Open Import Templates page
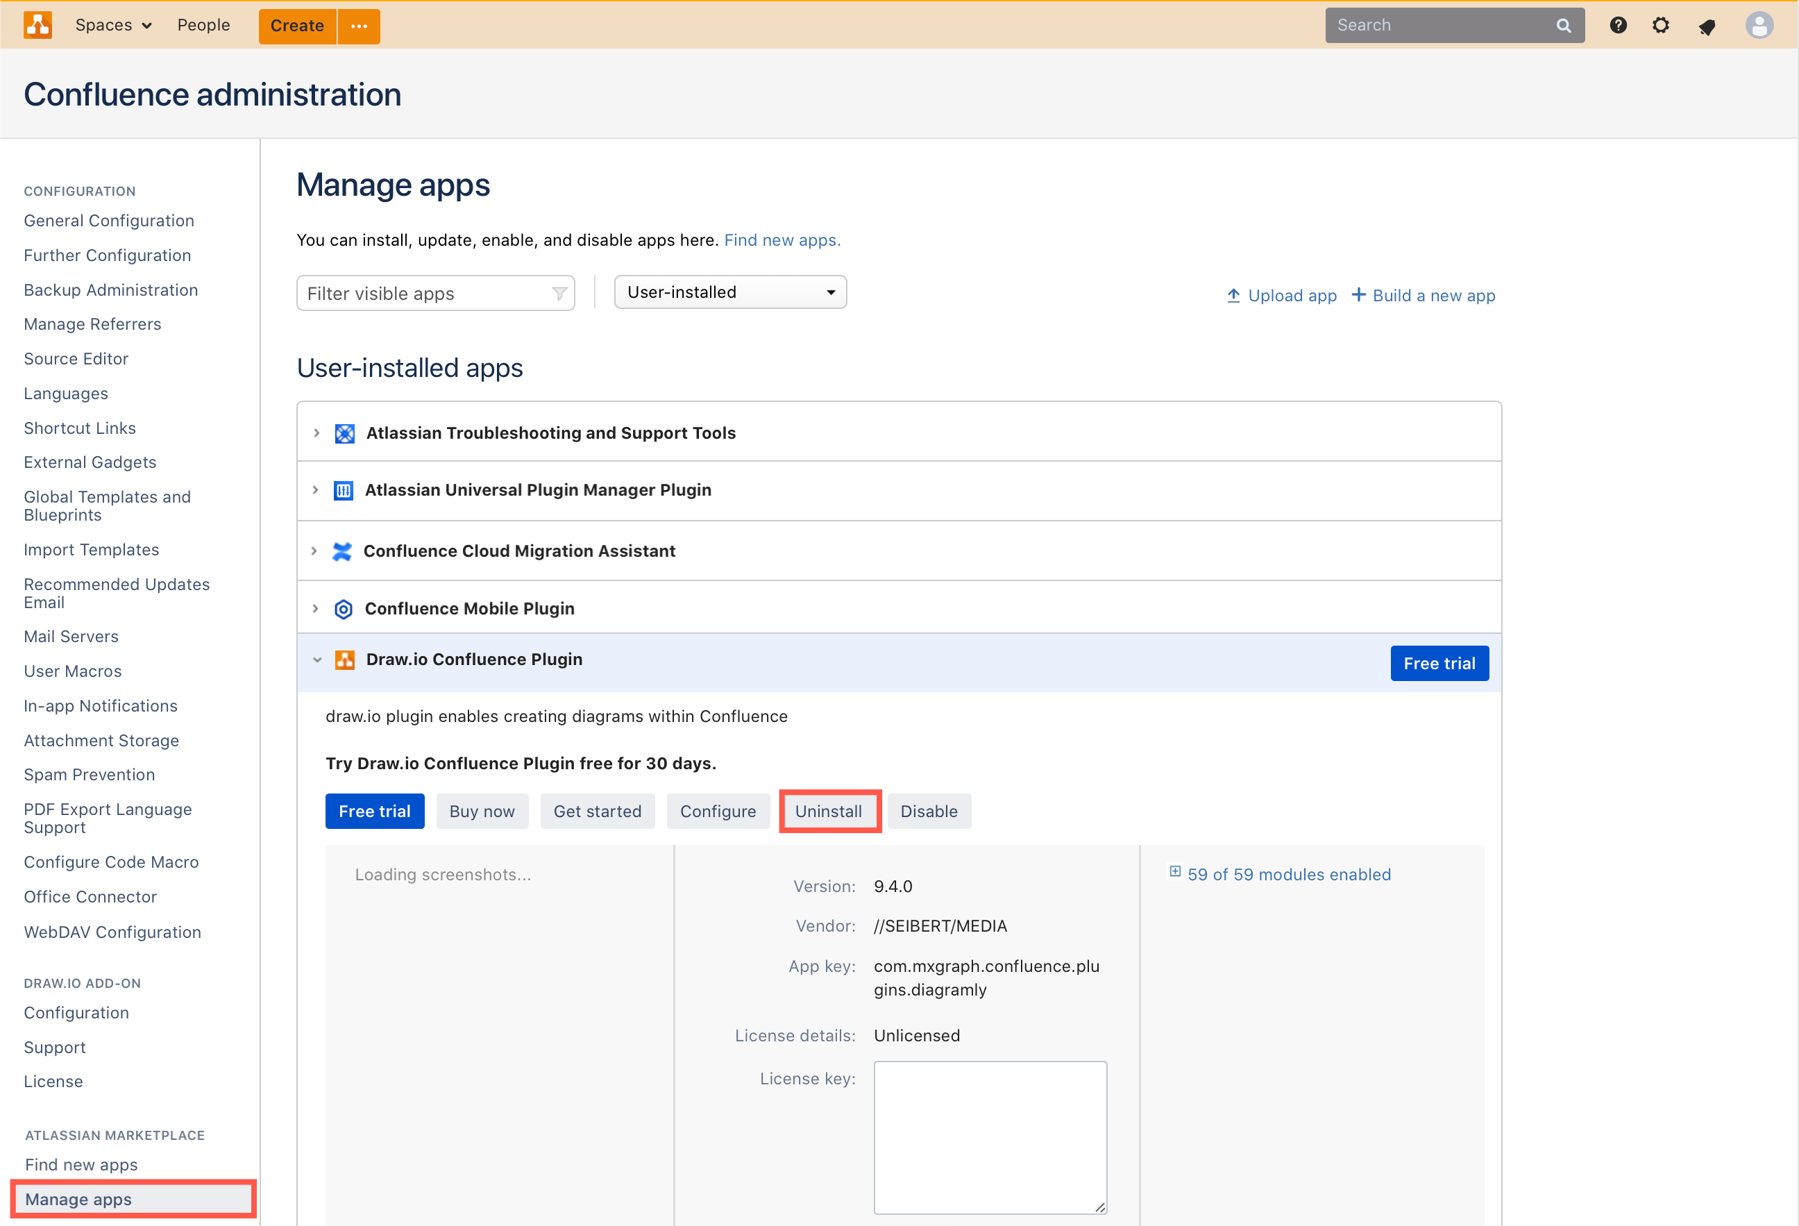 (92, 550)
